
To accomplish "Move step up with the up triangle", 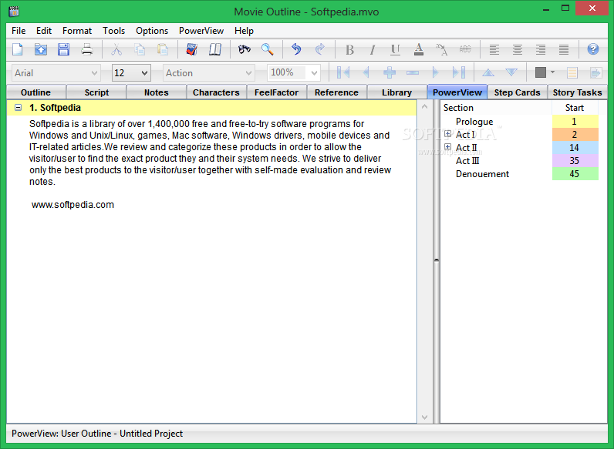I will pyautogui.click(x=488, y=72).
